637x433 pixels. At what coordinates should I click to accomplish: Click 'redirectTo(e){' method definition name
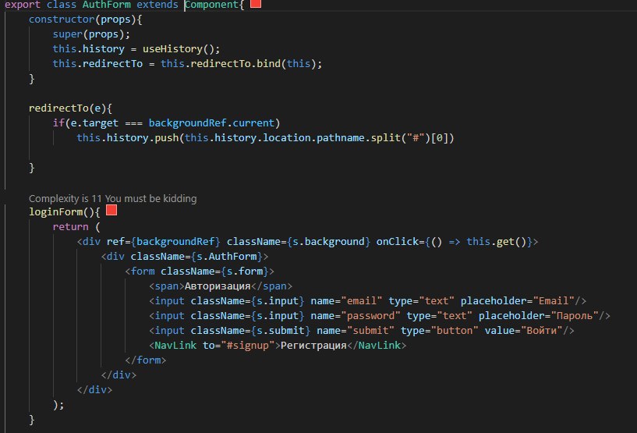pos(58,108)
